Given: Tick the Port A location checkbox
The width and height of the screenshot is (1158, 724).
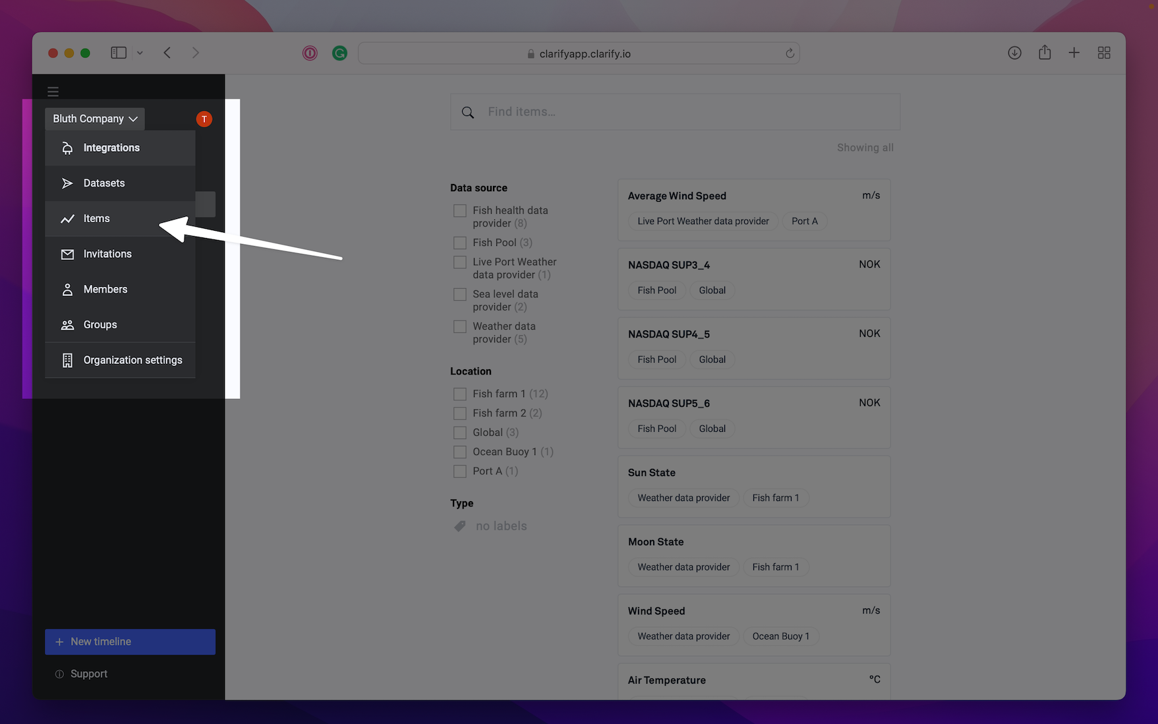Looking at the screenshot, I should click(x=460, y=471).
